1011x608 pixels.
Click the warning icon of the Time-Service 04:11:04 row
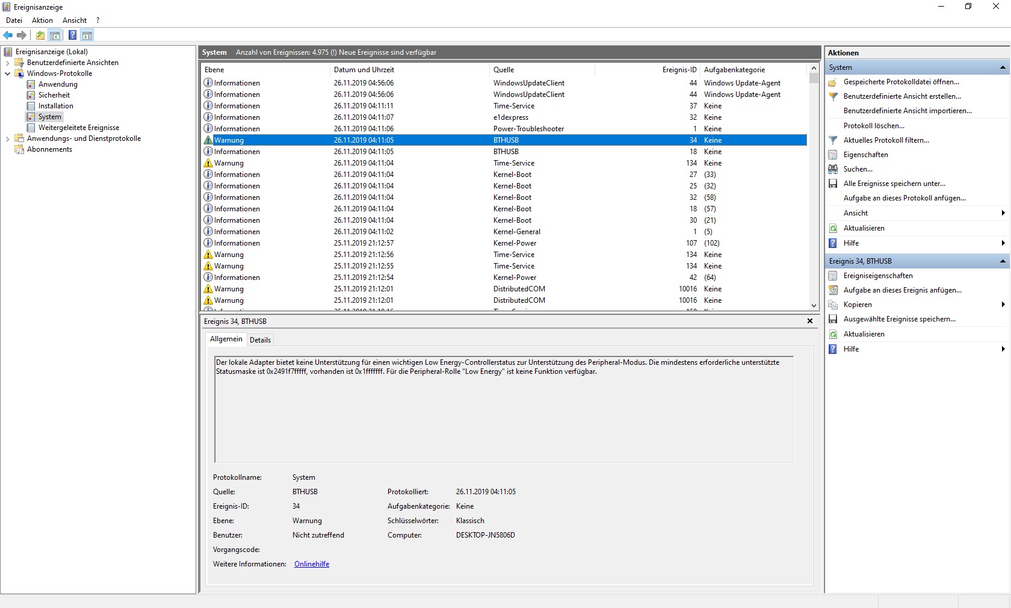[x=208, y=163]
